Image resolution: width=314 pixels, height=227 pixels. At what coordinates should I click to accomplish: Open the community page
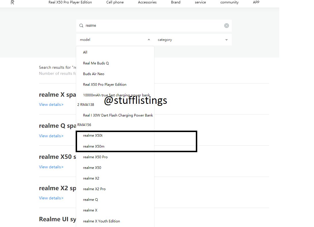tap(229, 2)
